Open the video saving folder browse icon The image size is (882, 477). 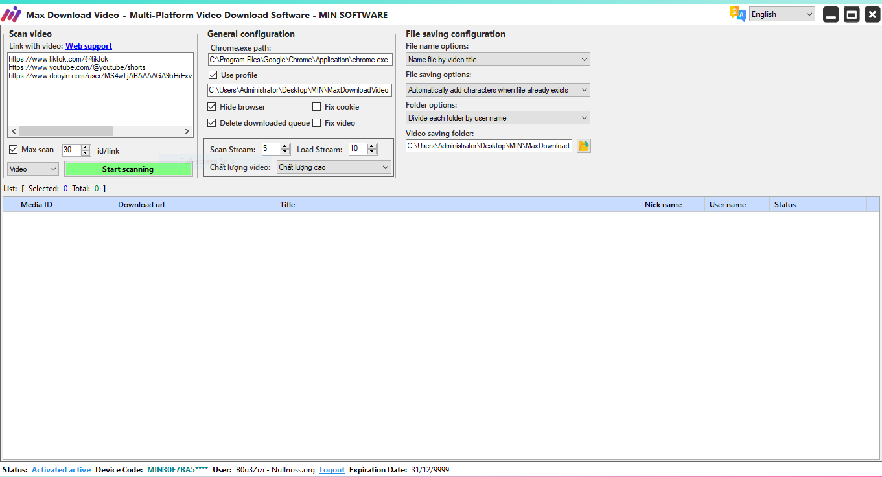584,146
